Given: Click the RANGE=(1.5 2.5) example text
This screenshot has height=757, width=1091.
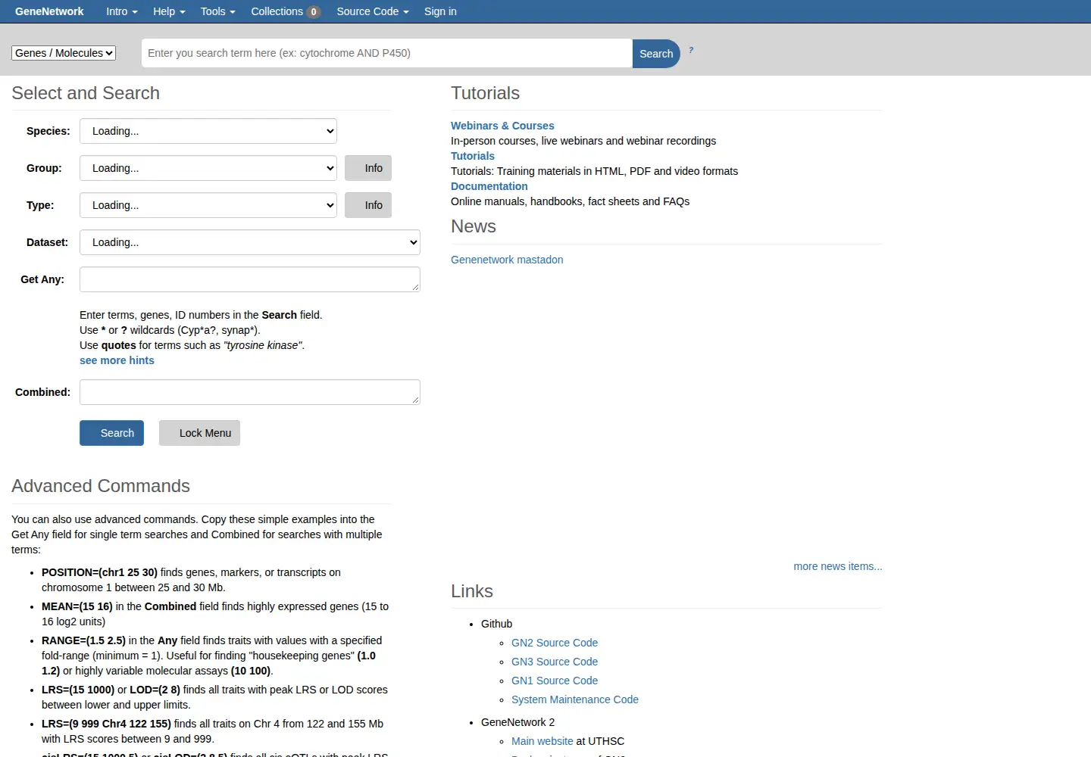Looking at the screenshot, I should pyautogui.click(x=83, y=640).
